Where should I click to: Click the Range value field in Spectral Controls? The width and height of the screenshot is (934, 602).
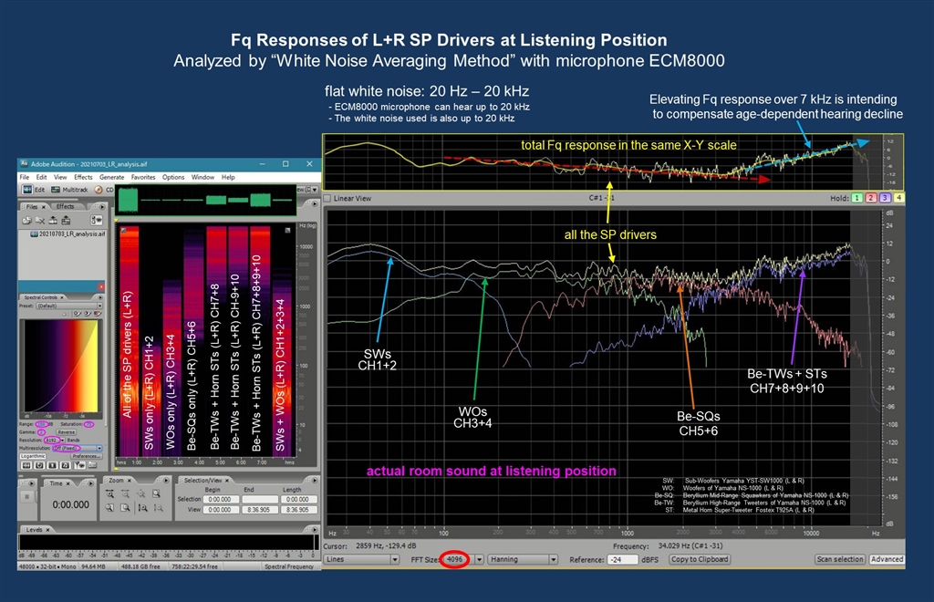42,424
